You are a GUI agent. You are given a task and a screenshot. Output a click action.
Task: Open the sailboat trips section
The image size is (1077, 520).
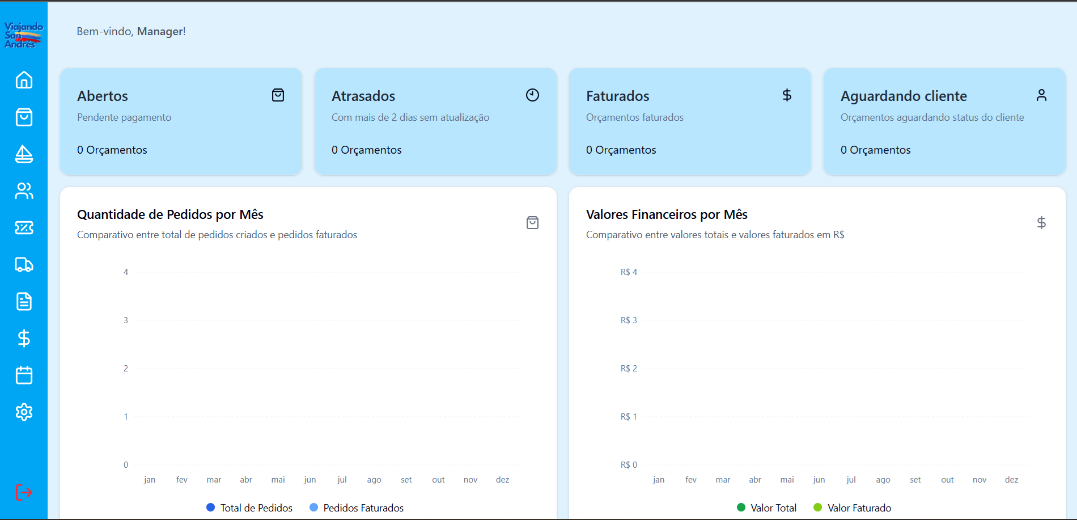(x=24, y=154)
